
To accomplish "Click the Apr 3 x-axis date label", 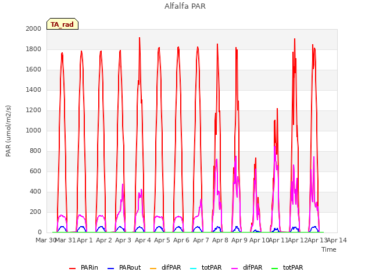I will [x=123, y=240].
